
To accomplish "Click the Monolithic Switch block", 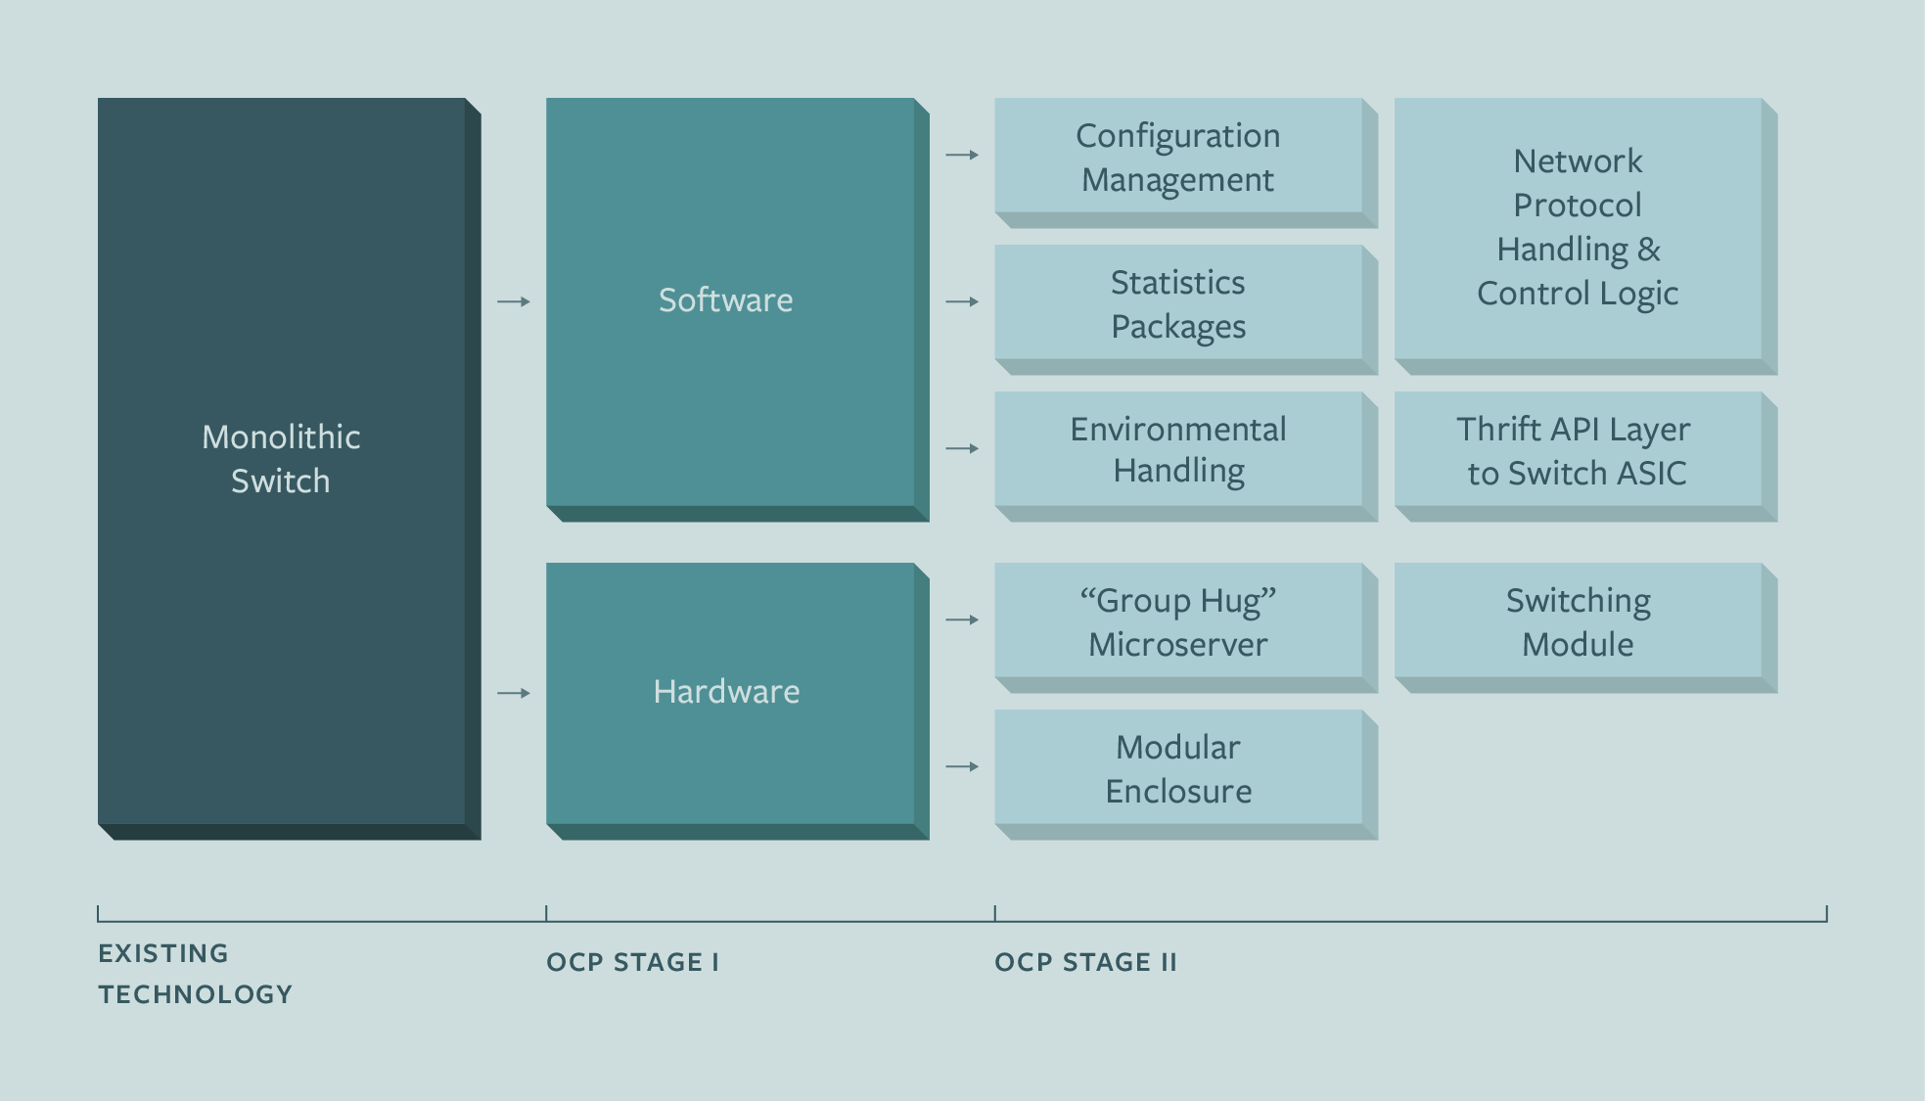I will [x=289, y=468].
